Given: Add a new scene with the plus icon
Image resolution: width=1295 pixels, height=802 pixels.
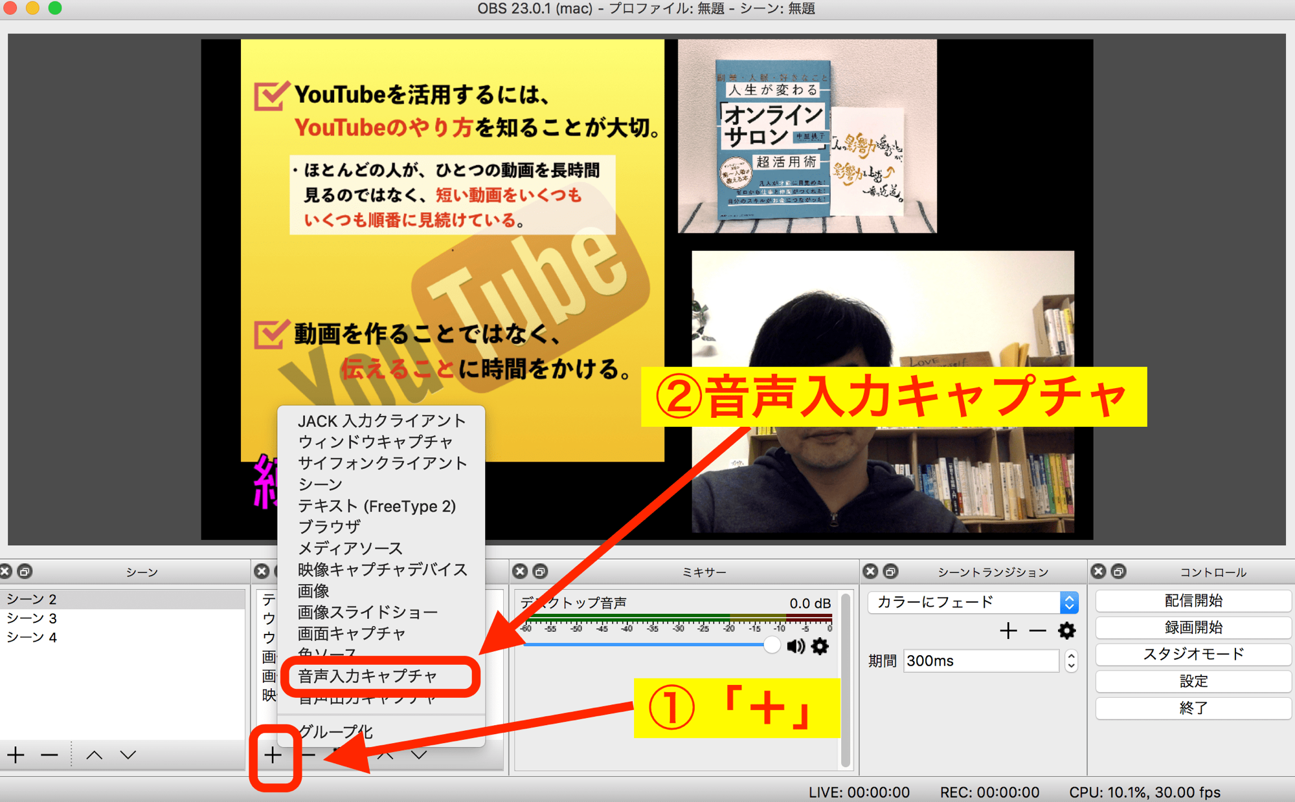Looking at the screenshot, I should coord(16,755).
